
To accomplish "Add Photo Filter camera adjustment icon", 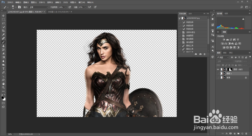I will pyautogui.click(x=233, y=43).
